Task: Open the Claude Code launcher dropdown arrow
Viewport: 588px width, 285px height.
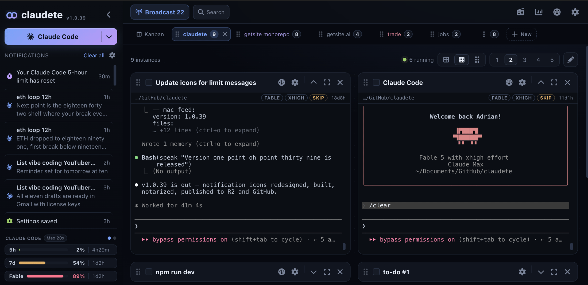Action: [109, 37]
